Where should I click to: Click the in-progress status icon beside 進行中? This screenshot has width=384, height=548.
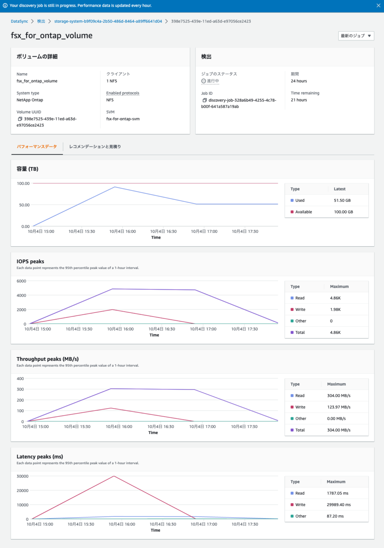[x=204, y=81]
